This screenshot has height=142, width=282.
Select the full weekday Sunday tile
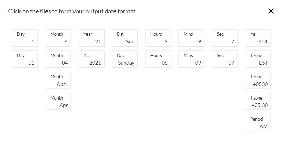coord(125,59)
